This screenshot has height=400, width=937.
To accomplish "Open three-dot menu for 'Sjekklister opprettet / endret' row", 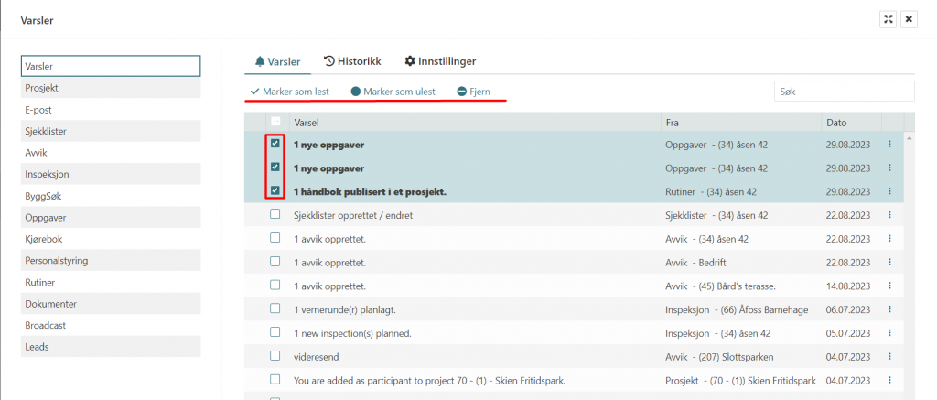I will pyautogui.click(x=889, y=215).
